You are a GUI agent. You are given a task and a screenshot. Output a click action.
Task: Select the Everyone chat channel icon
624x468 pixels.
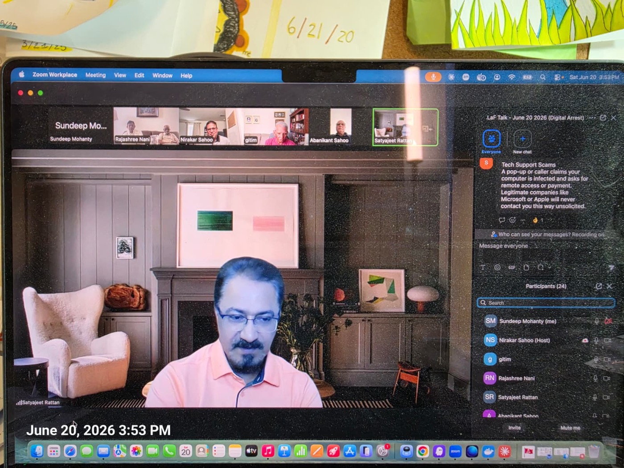click(x=491, y=139)
